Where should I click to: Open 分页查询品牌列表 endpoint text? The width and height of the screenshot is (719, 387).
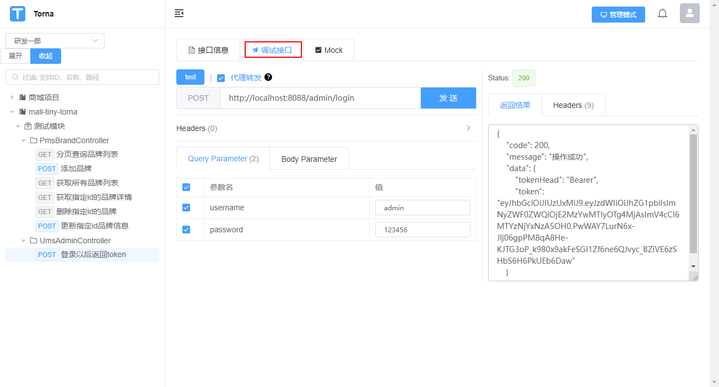coord(87,154)
